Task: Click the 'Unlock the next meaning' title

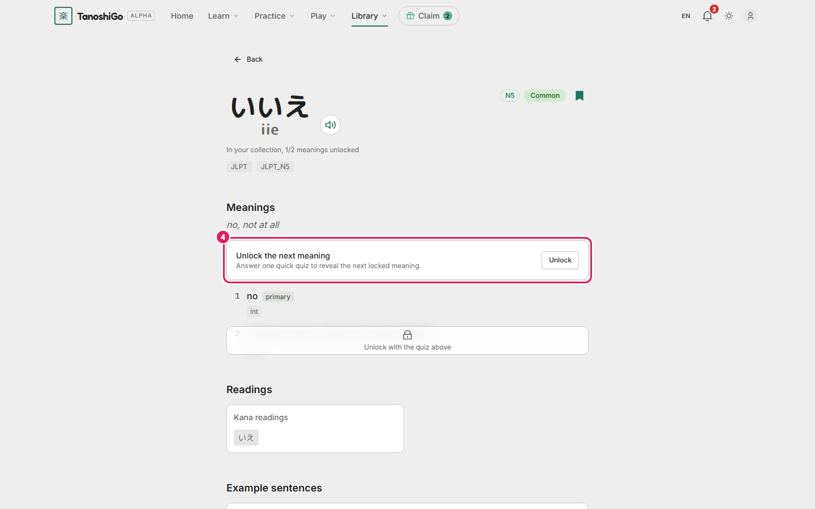Action: [283, 256]
